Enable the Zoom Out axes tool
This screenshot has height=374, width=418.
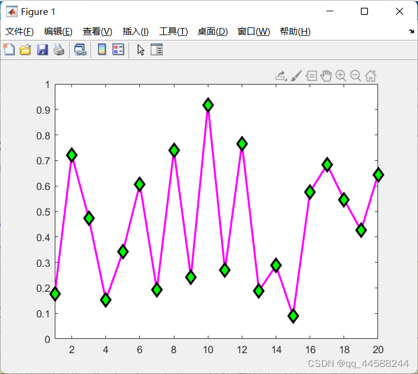355,76
